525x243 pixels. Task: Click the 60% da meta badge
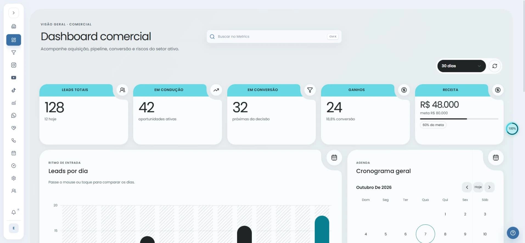click(433, 125)
